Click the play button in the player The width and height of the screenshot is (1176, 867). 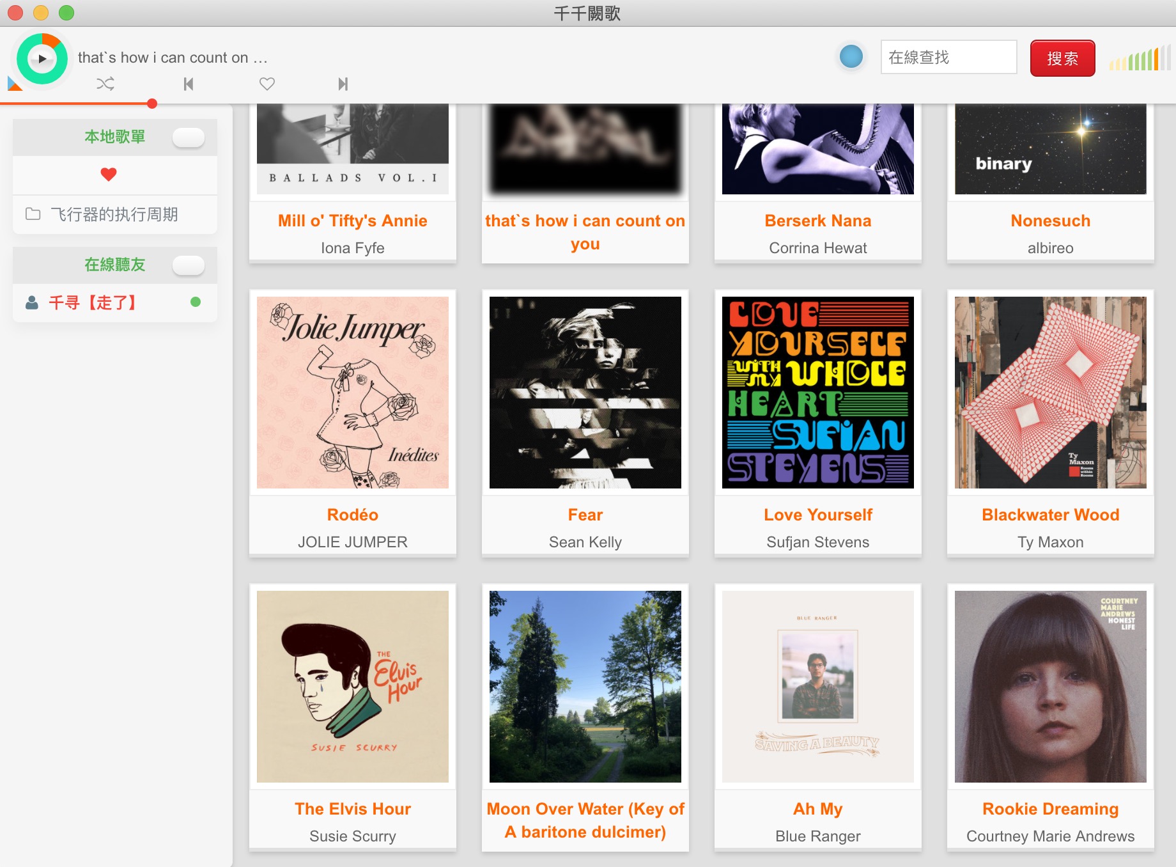click(x=42, y=59)
